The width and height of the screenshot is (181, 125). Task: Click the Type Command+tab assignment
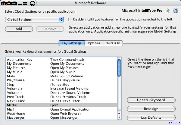tap(67, 60)
